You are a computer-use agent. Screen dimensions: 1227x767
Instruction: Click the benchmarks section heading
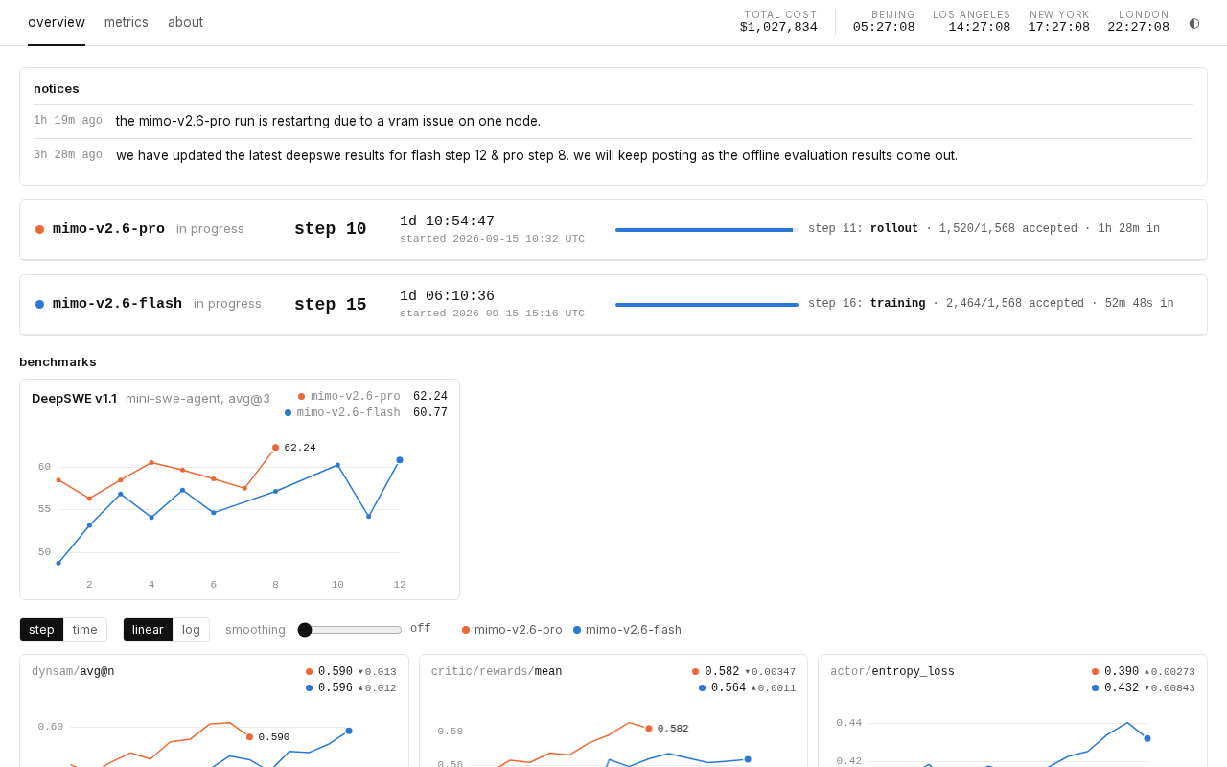coord(58,362)
